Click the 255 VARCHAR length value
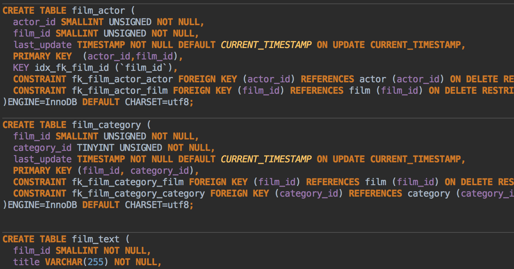Viewport: 514px width, 269px height. tap(96, 262)
